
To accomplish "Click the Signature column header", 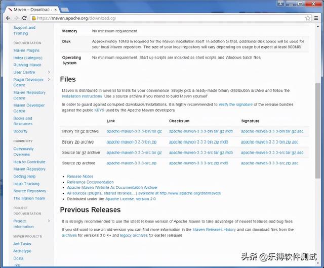I will point(250,121).
